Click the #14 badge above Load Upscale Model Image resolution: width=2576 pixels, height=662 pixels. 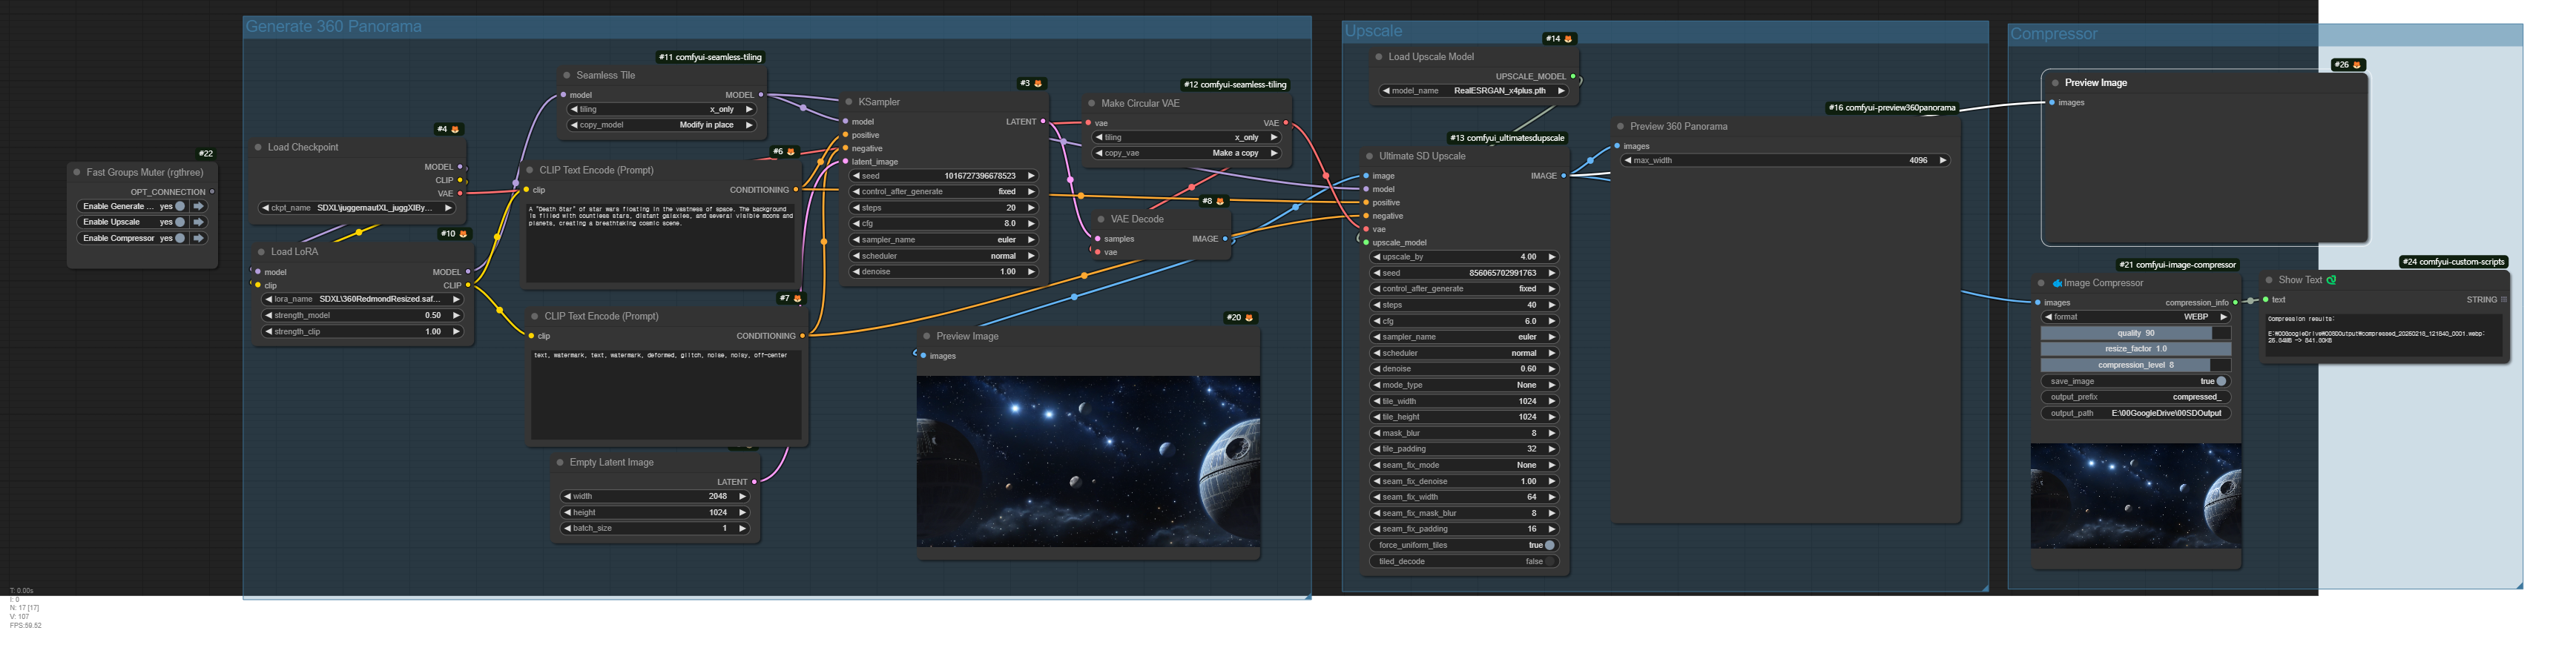[x=1559, y=39]
